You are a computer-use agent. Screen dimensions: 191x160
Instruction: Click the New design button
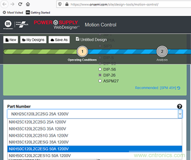click(11, 40)
